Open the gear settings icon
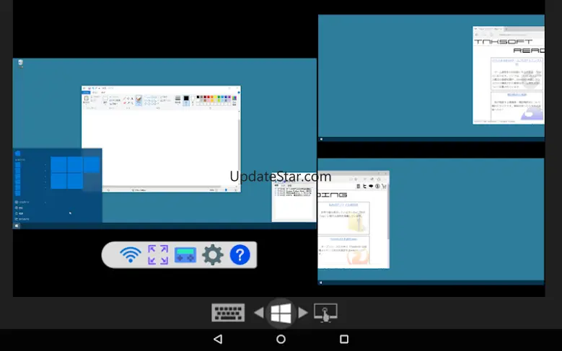 point(213,254)
